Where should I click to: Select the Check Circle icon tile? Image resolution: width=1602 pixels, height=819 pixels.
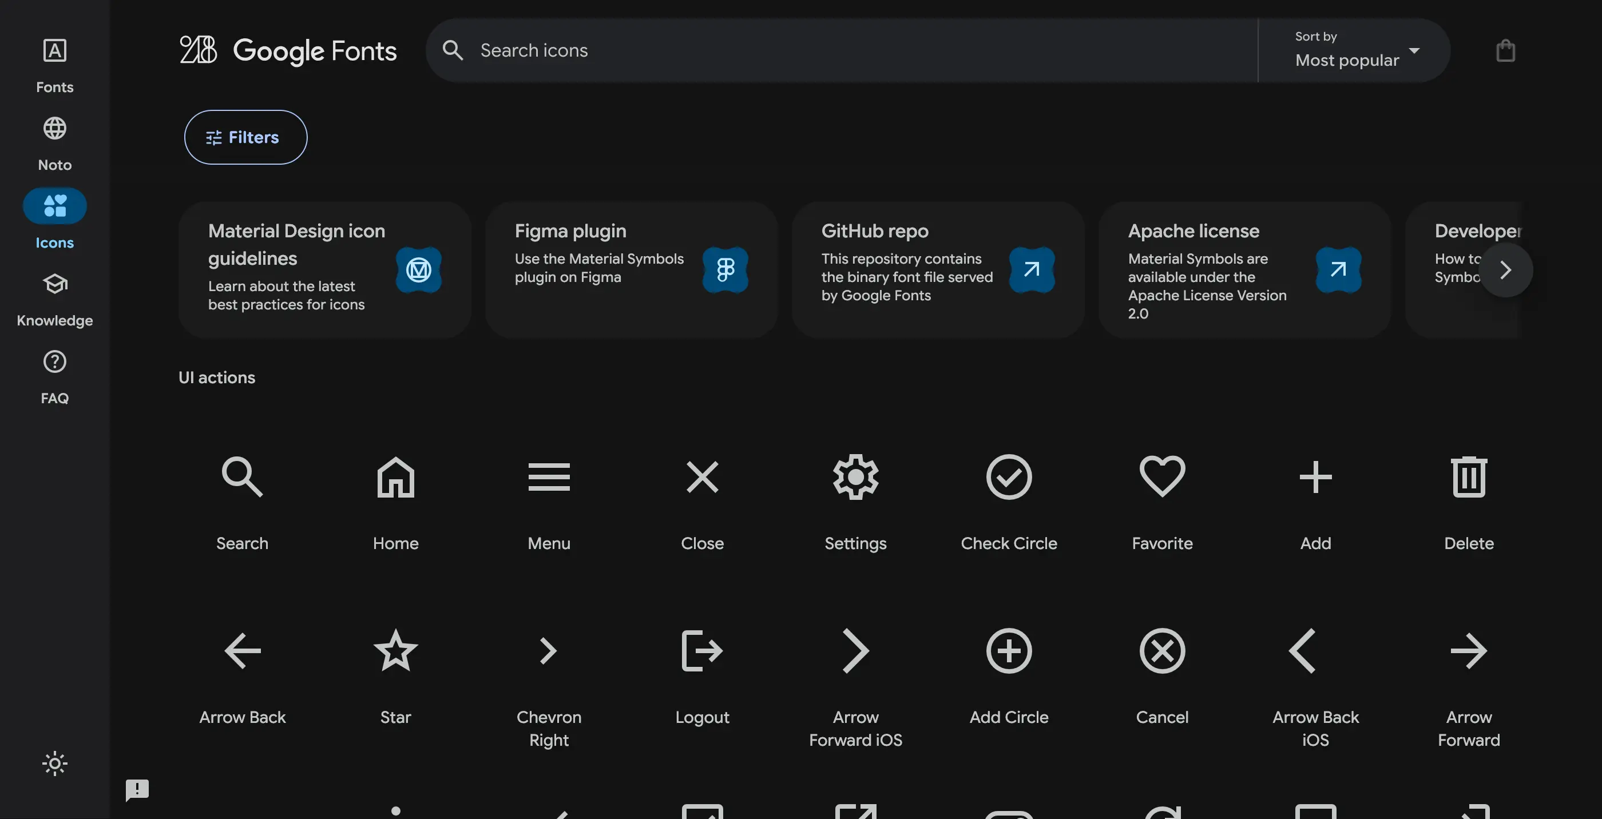[x=1009, y=503]
